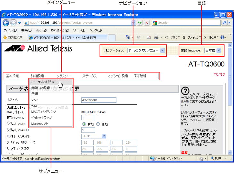The width and height of the screenshot is (234, 174).
Task: Click the Read Mail icon
Action: coord(149,37)
